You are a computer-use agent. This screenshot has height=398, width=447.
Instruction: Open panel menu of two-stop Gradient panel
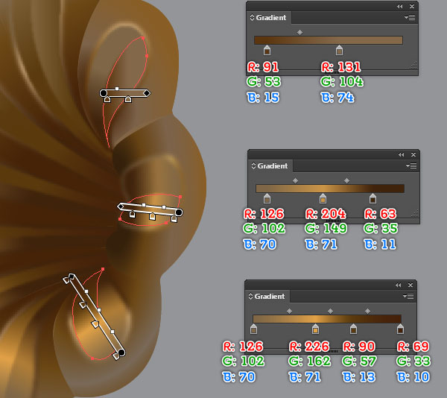[x=410, y=18]
